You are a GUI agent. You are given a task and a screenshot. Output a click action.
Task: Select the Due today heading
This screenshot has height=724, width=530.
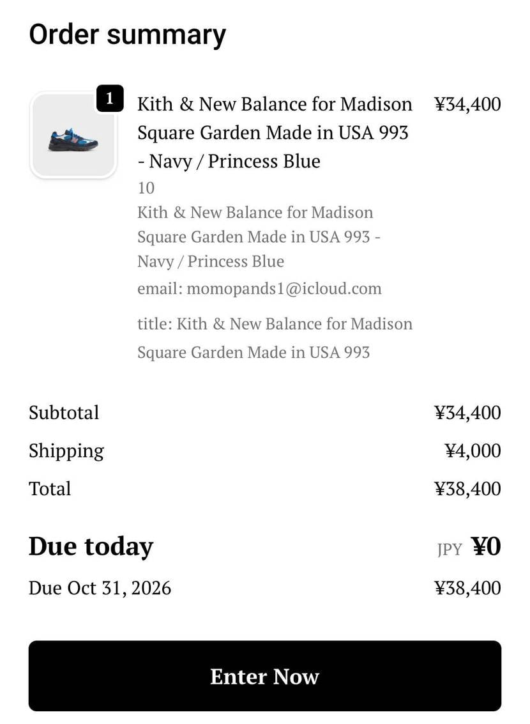coord(91,547)
